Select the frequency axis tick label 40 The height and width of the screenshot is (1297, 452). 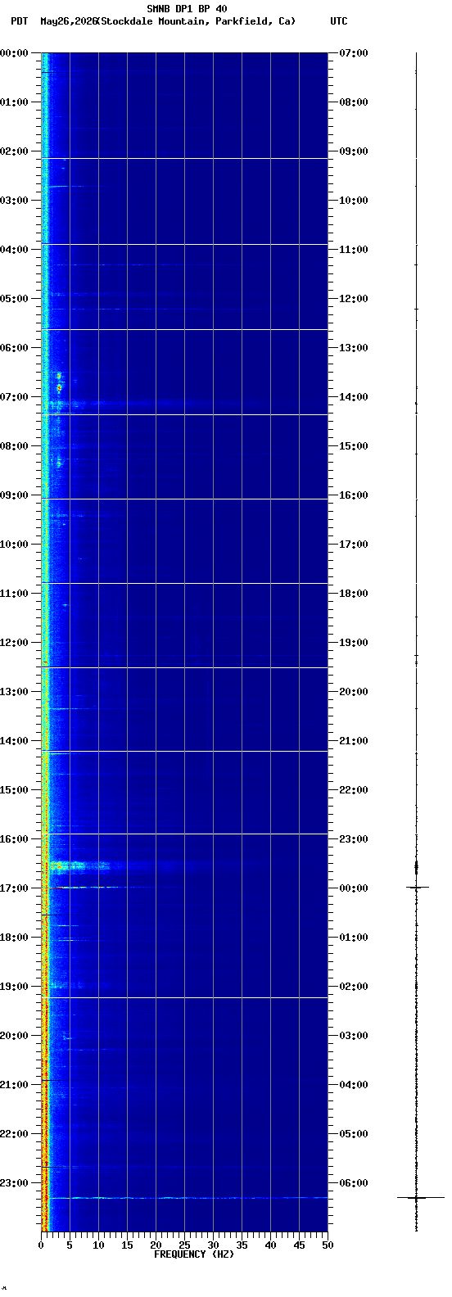tap(270, 1245)
